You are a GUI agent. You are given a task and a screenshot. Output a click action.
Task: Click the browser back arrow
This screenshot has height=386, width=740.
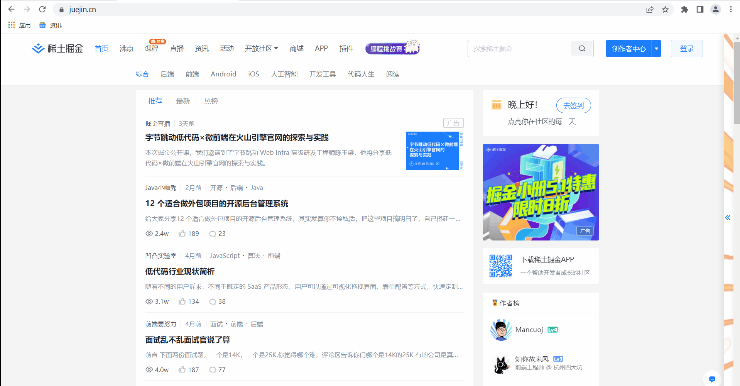pyautogui.click(x=11, y=9)
